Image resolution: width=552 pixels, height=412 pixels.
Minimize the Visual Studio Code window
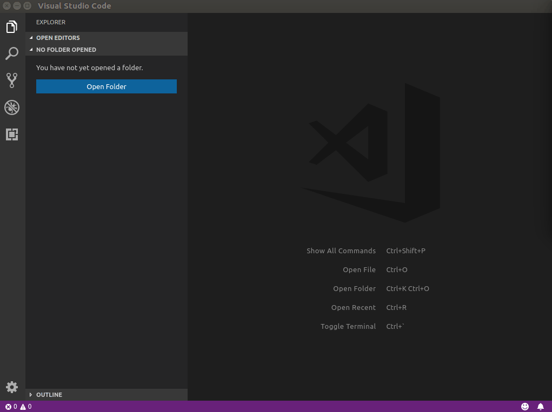click(x=17, y=6)
